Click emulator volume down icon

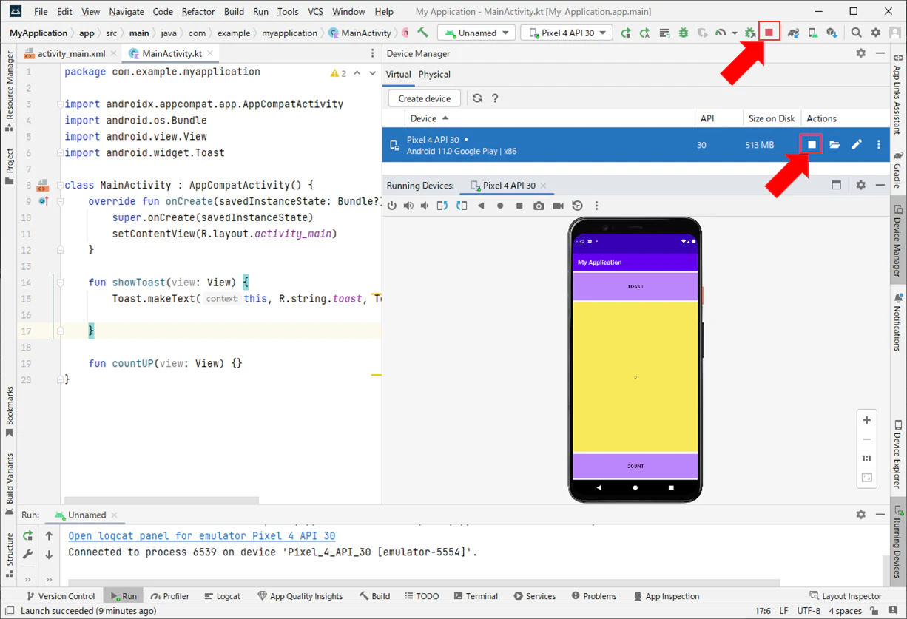[425, 206]
